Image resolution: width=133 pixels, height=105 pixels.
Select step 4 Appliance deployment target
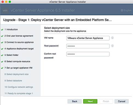[19, 49]
